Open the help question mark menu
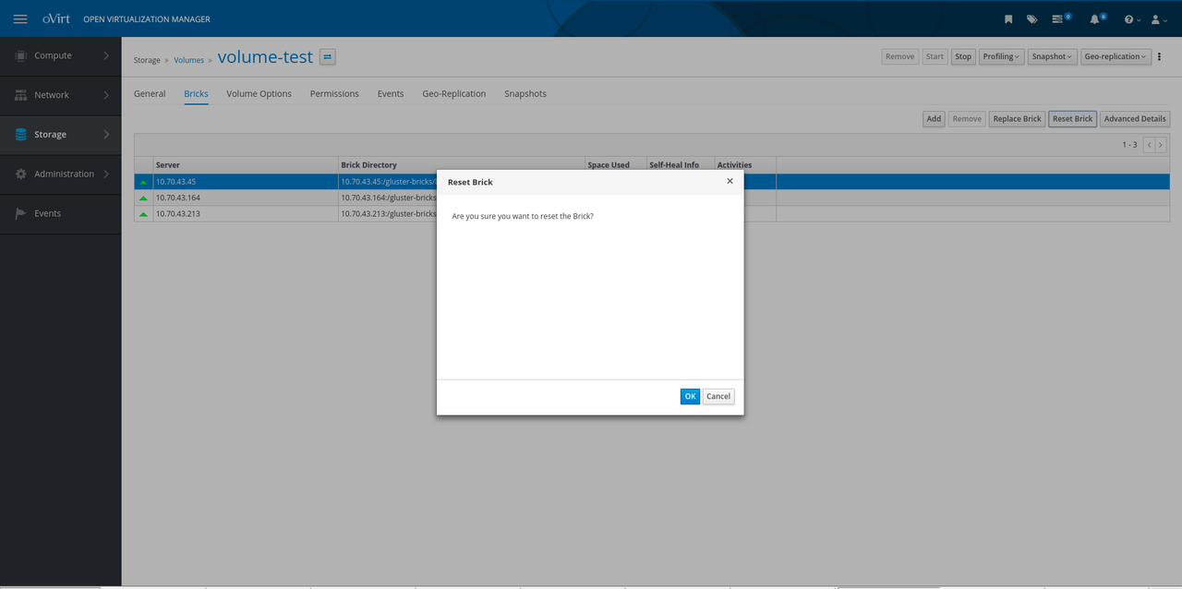The image size is (1182, 589). [1130, 18]
